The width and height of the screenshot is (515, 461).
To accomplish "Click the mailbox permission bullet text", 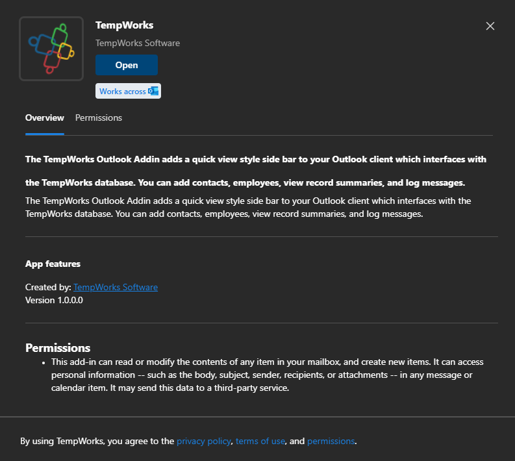I will 266,375.
